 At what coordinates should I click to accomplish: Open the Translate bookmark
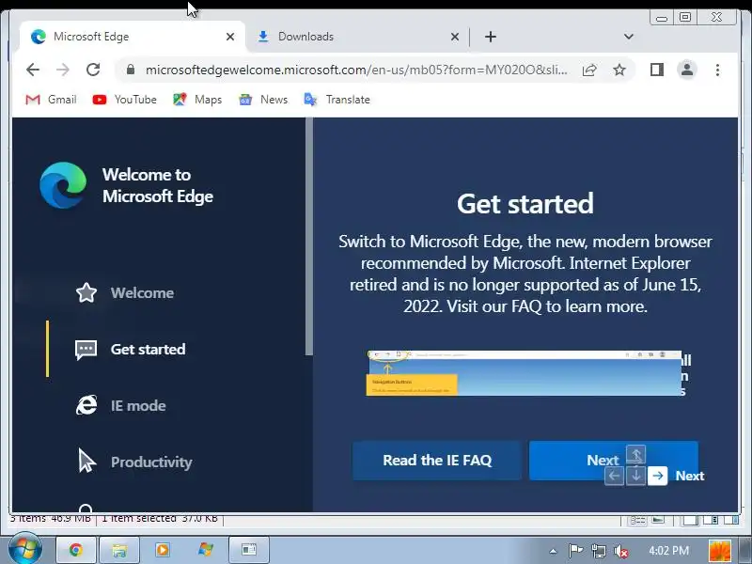coord(337,100)
